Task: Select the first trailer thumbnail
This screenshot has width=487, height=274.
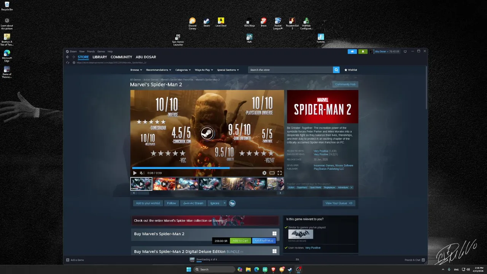Action: coord(141,184)
